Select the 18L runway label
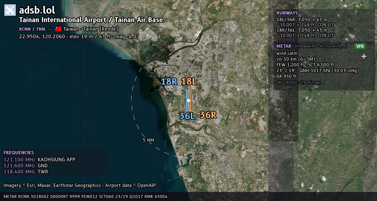This screenshot has height=201, width=377. click(x=189, y=81)
